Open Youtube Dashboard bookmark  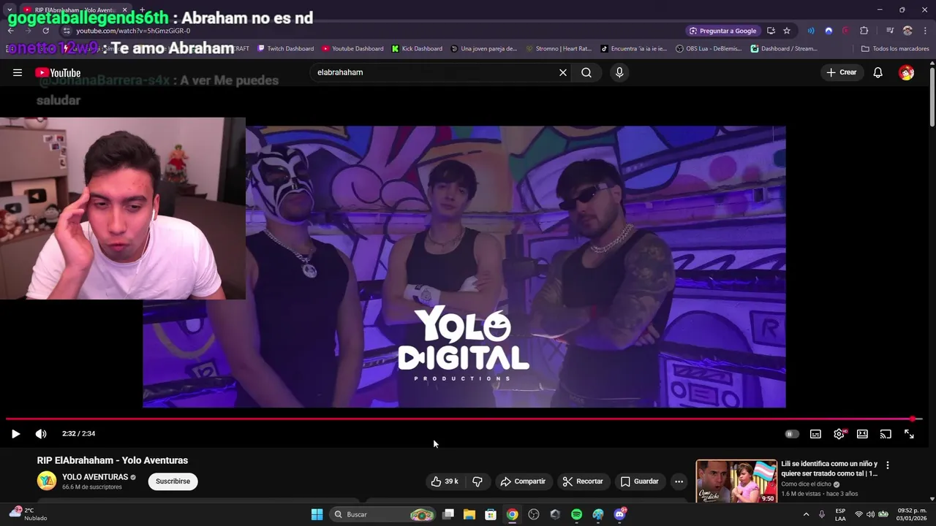[x=352, y=49]
